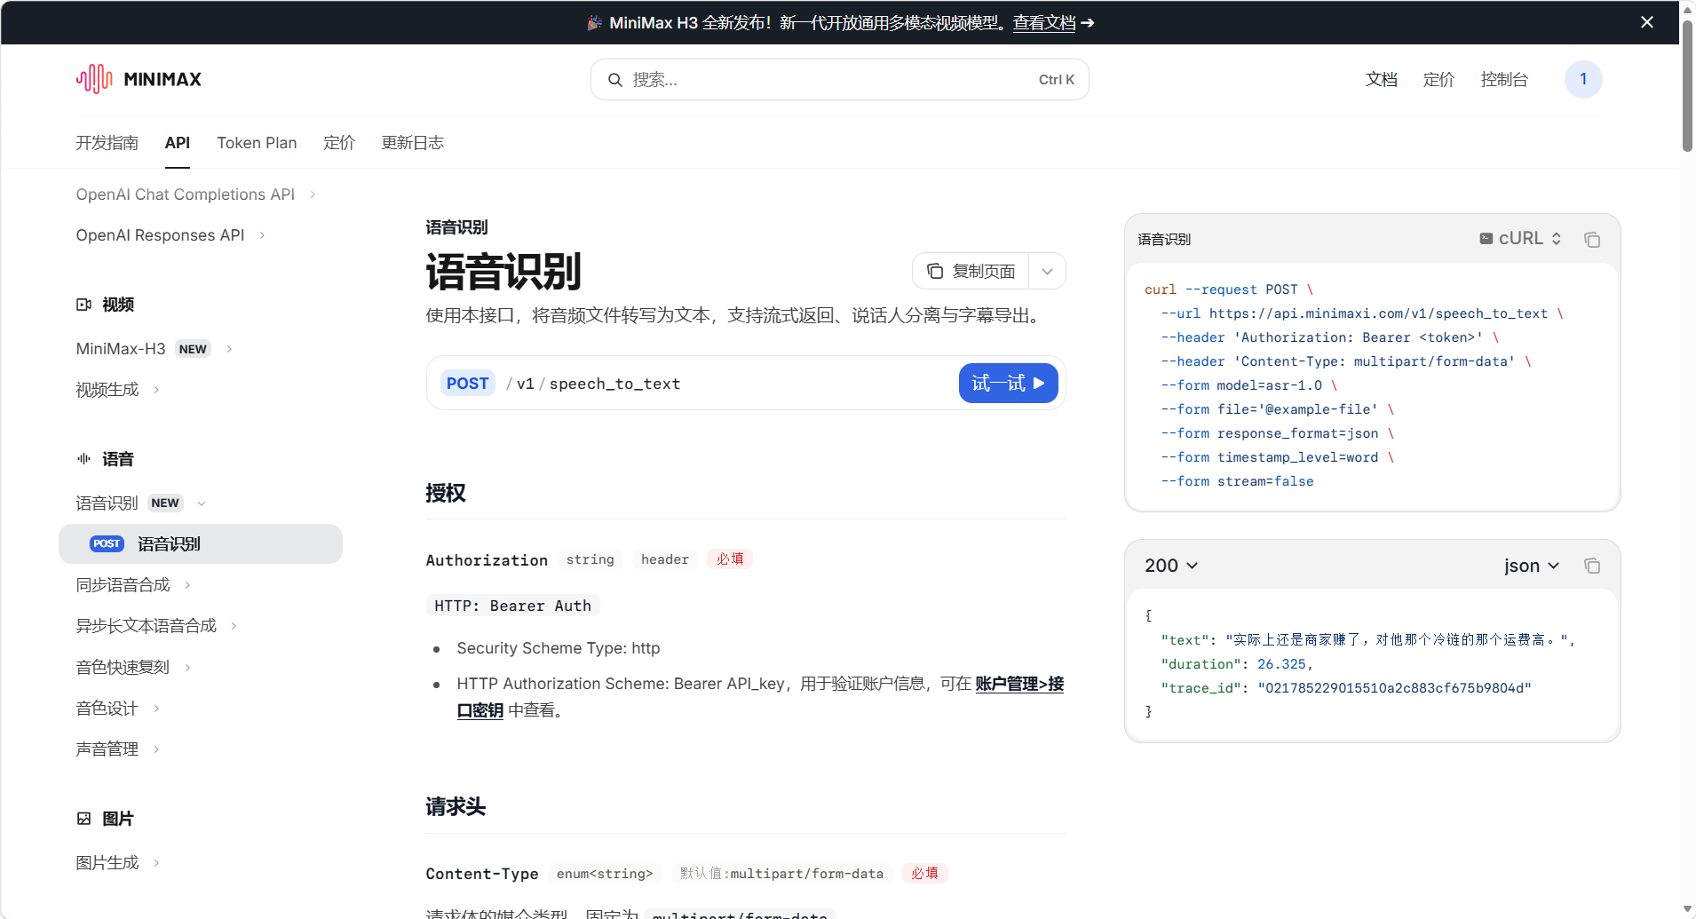Click the 试一试 button

(1009, 383)
